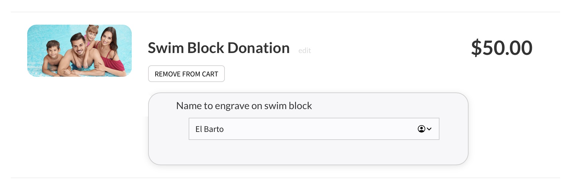This screenshot has height=188, width=574.
Task: Click the word 'CART' on the remove button
Action: (210, 74)
